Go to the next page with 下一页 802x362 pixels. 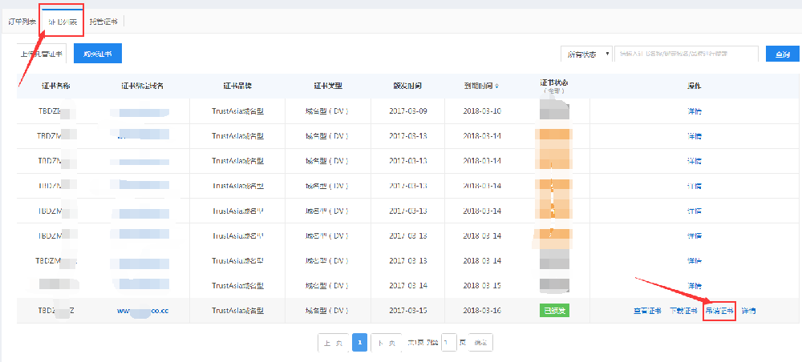387,343
